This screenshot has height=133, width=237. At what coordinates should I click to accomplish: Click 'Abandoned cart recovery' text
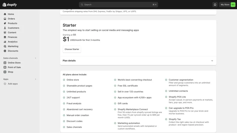79,109
